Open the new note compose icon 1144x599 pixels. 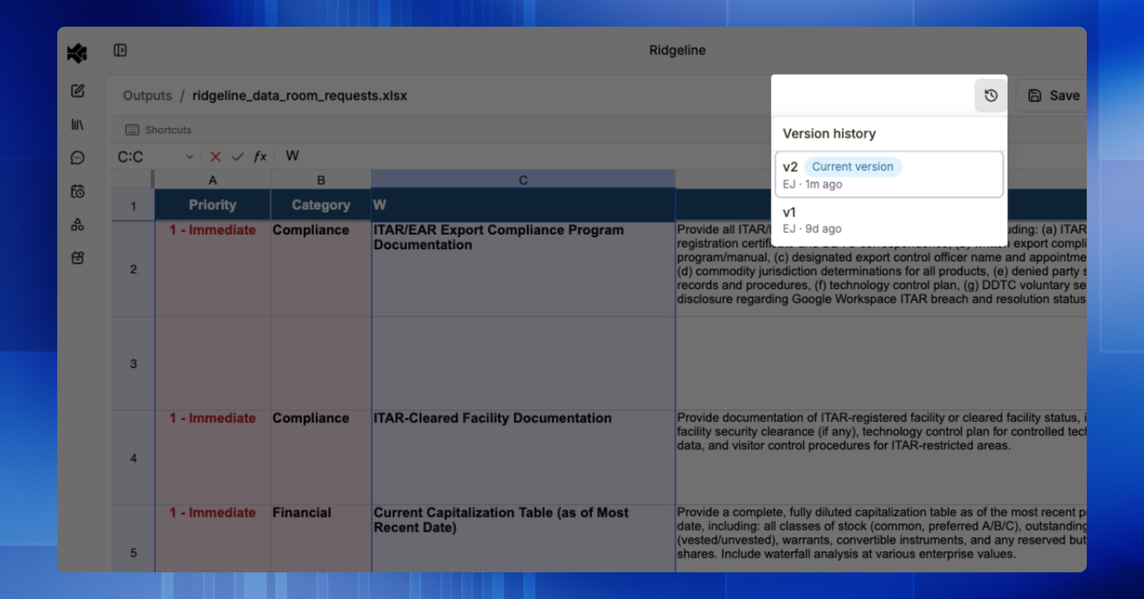(x=78, y=91)
